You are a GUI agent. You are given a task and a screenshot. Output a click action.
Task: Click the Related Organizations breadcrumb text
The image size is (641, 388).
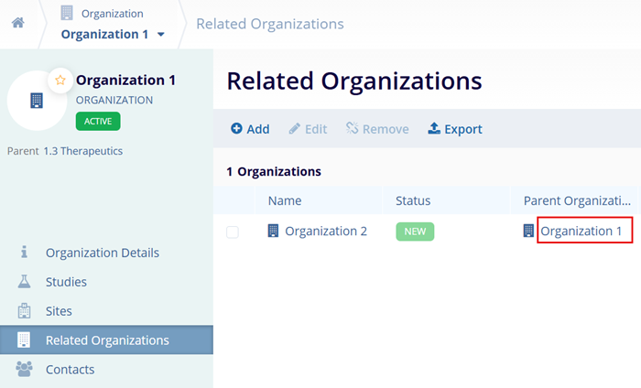point(270,24)
